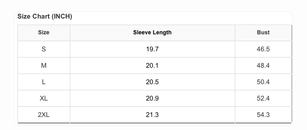This screenshot has width=307, height=130.
Task: Click the Size Chart (INCH) title
Action: click(x=45, y=16)
